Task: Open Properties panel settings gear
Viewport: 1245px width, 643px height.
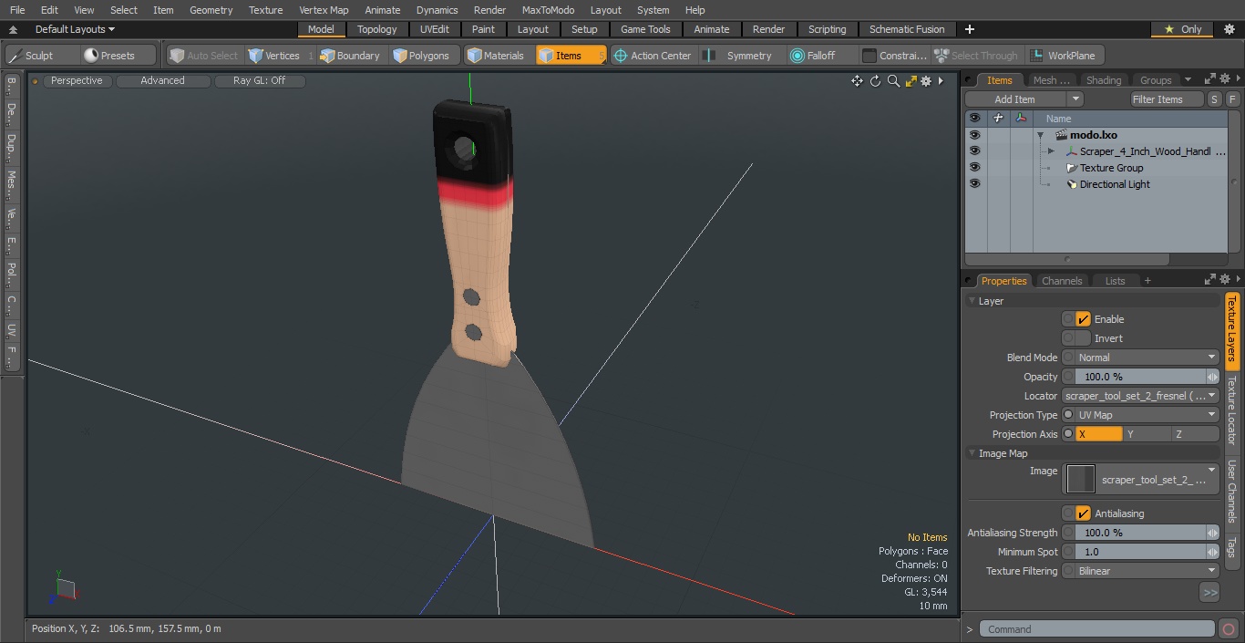Action: (1226, 280)
